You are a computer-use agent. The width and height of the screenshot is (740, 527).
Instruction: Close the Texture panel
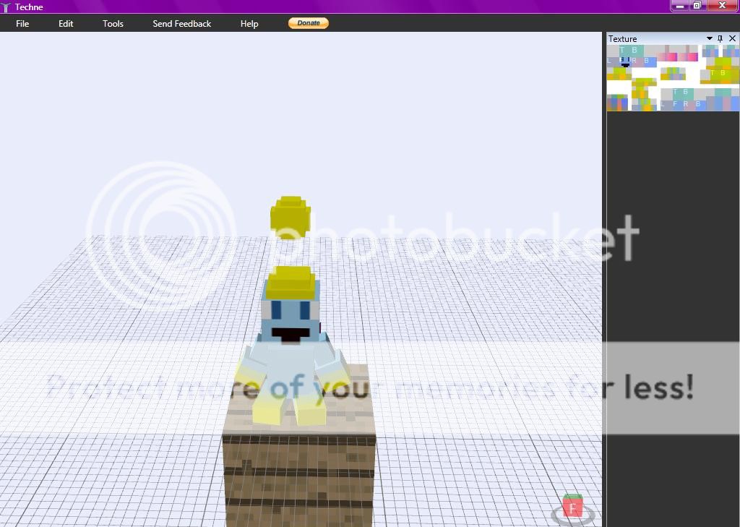(732, 38)
